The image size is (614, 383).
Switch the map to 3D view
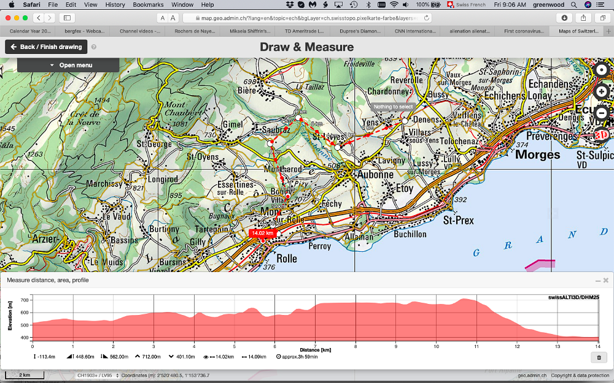pos(602,134)
